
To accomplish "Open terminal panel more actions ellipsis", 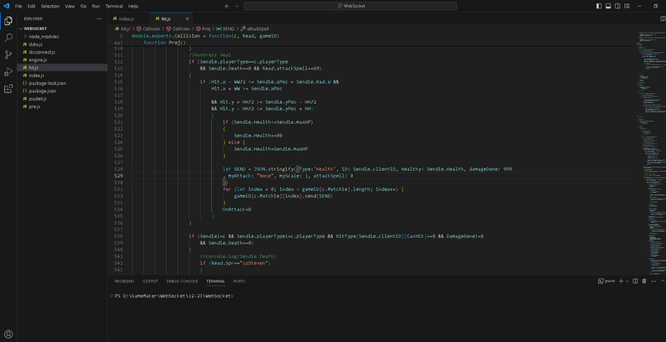I will (x=653, y=281).
